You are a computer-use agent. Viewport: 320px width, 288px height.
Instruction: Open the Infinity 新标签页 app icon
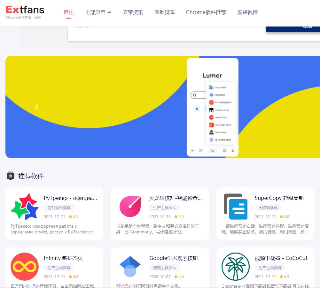point(25,267)
